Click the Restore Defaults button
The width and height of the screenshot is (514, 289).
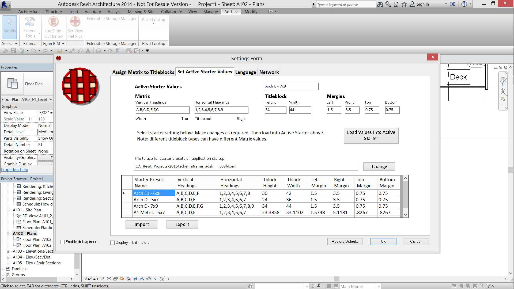pyautogui.click(x=345, y=242)
